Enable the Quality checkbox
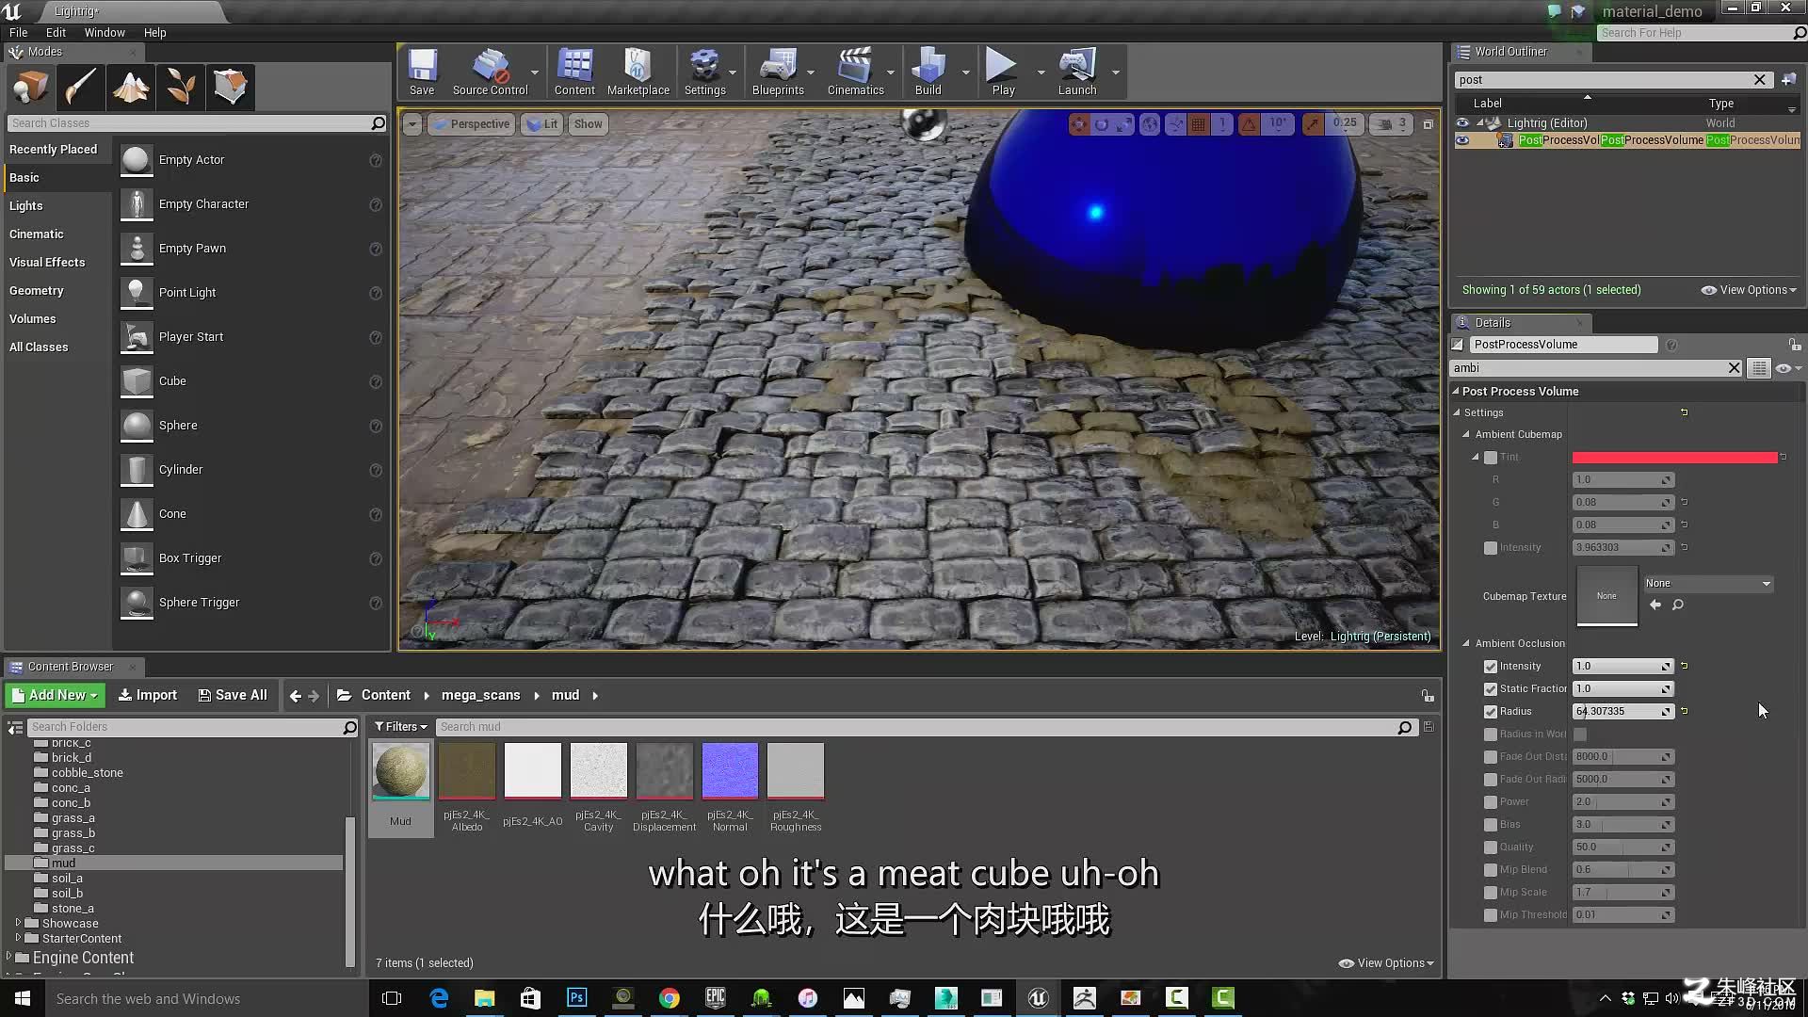This screenshot has height=1017, width=1808. pyautogui.click(x=1491, y=847)
